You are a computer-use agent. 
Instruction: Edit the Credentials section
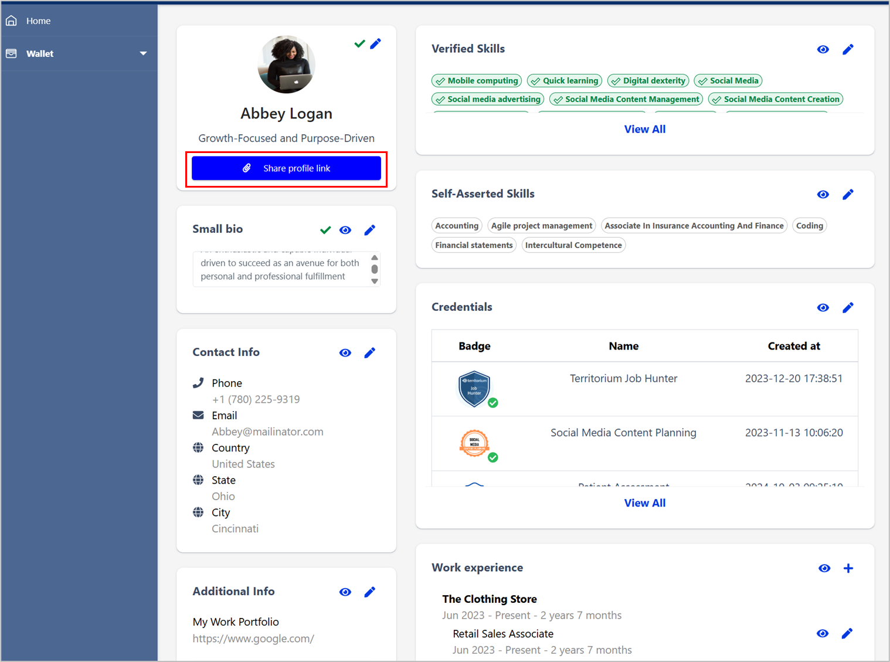click(848, 307)
